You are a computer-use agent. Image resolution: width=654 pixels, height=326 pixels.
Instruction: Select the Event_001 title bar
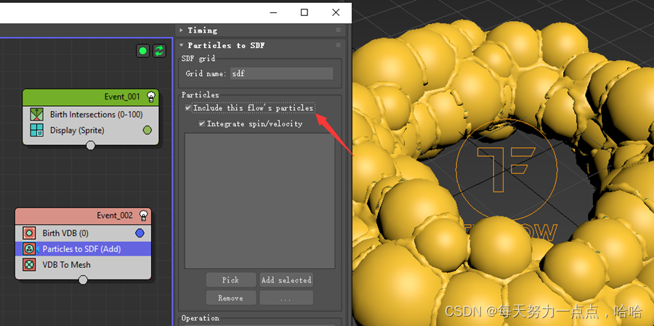pos(91,97)
